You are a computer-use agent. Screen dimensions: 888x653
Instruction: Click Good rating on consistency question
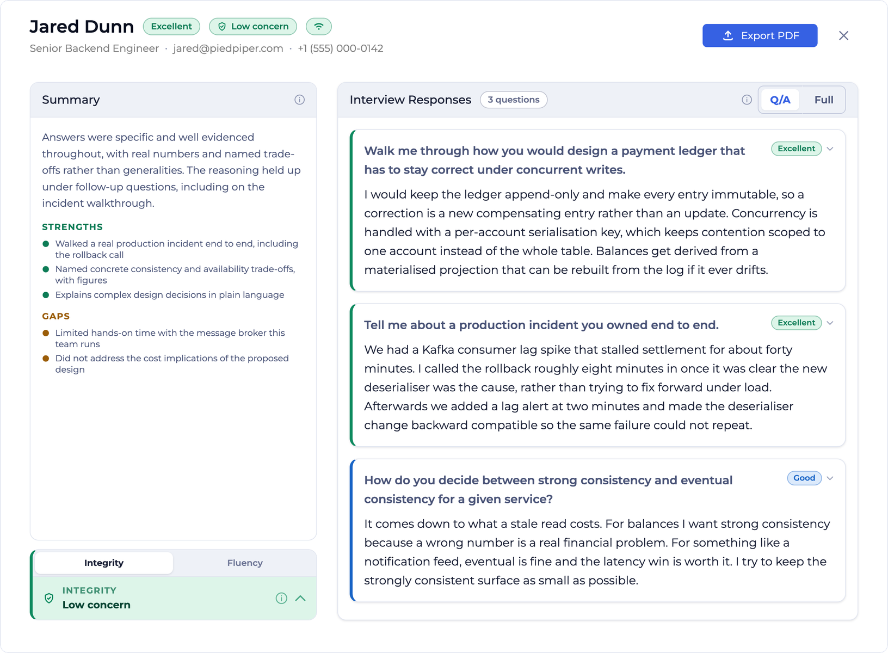click(x=804, y=478)
